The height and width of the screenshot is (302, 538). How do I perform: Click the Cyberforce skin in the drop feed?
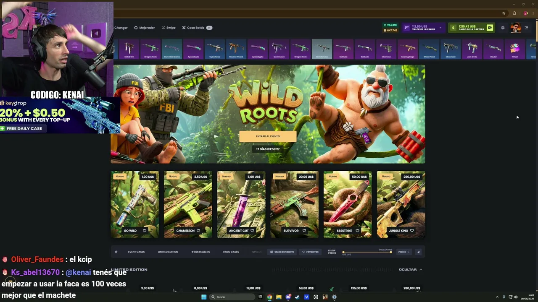tap(215, 49)
